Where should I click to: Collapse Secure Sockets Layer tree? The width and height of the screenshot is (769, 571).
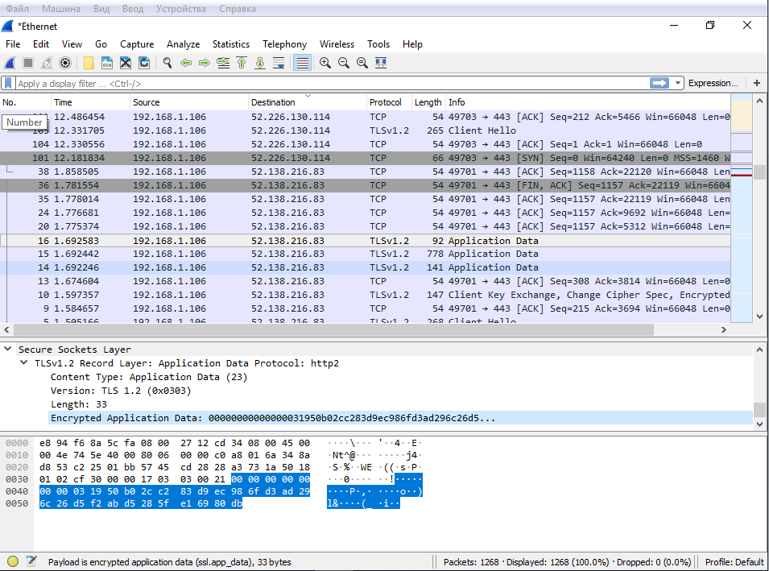click(8, 349)
